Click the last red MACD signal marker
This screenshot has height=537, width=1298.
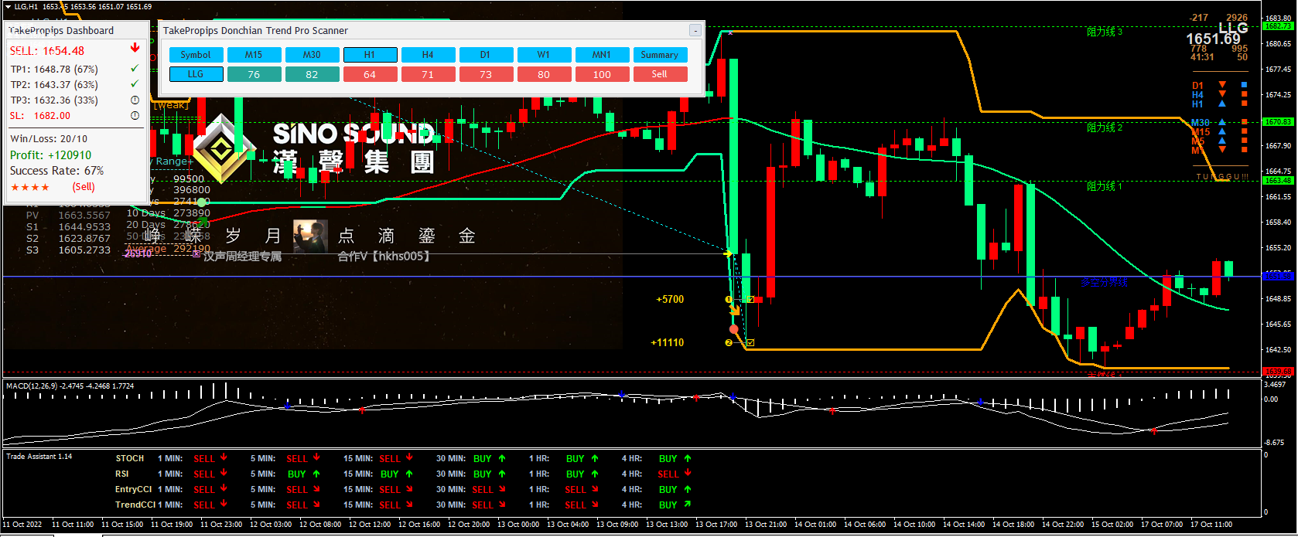(1154, 430)
